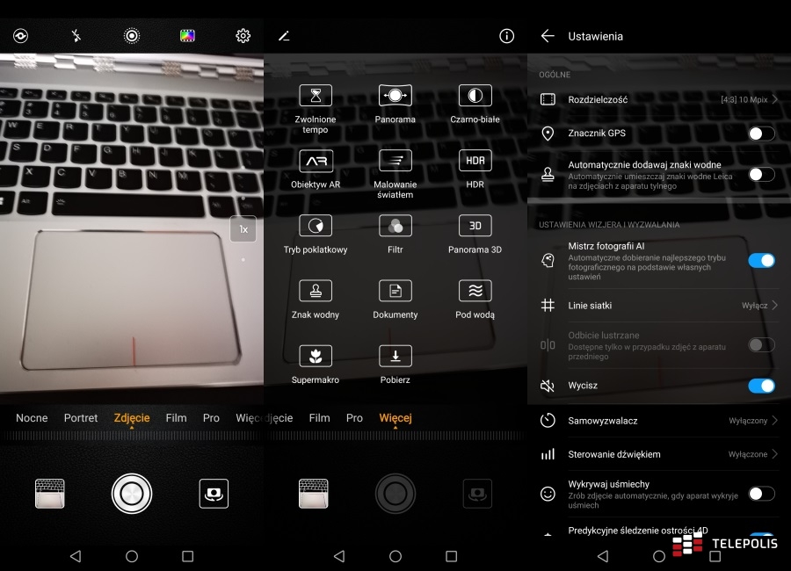Expand Samowyzwalacz timer setting

coord(659,421)
